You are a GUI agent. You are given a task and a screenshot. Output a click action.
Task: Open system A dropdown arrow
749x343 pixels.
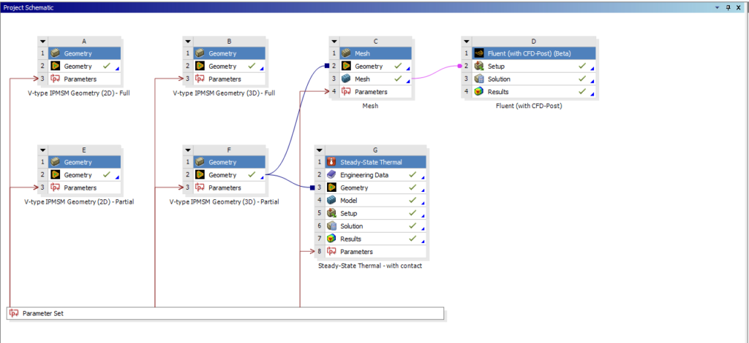point(43,42)
